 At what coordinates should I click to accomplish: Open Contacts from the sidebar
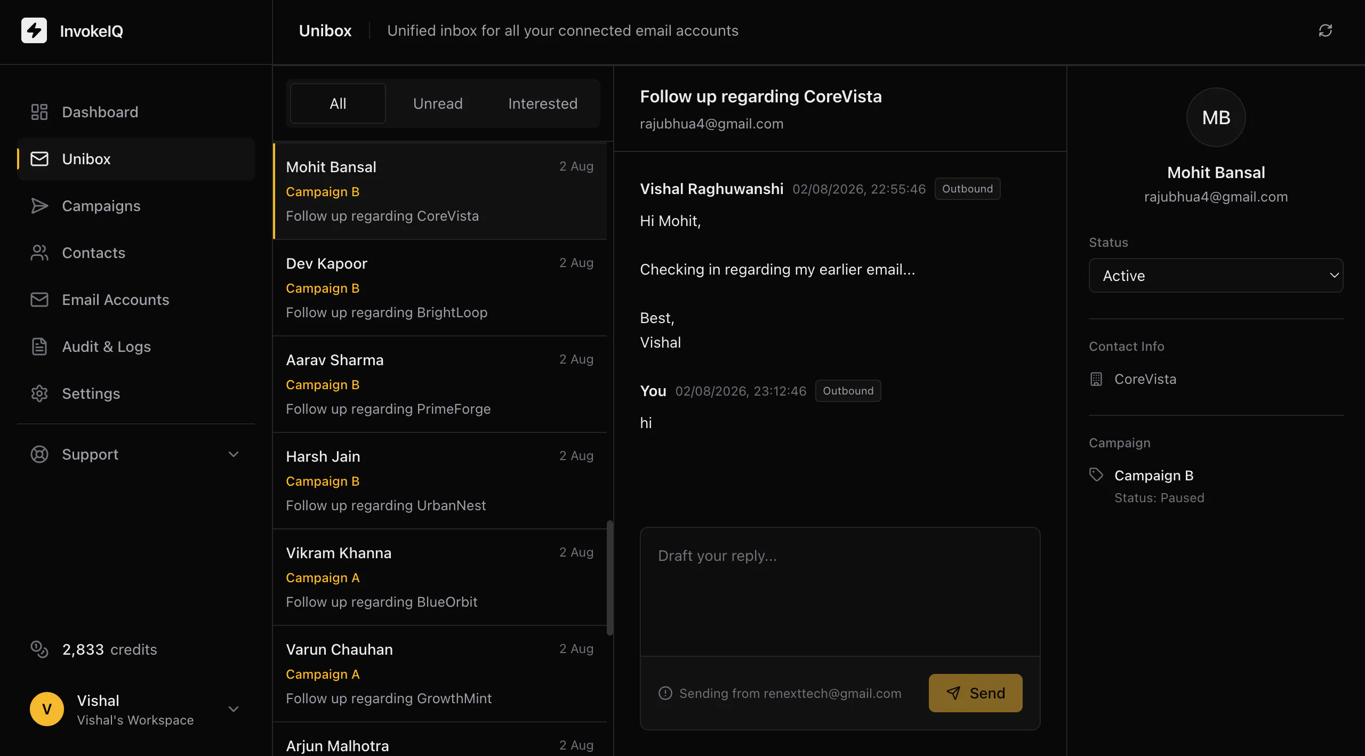(136, 253)
